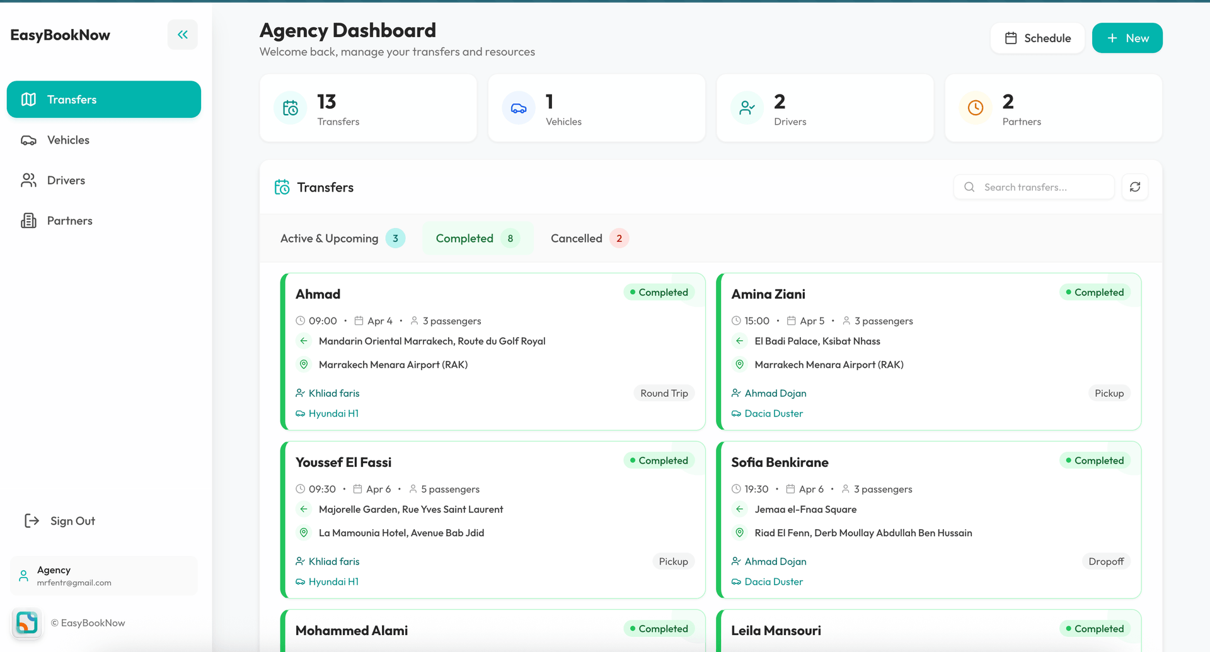Open Hyundai H1 vehicle on Ahmad's transfer
The image size is (1210, 652).
[333, 413]
